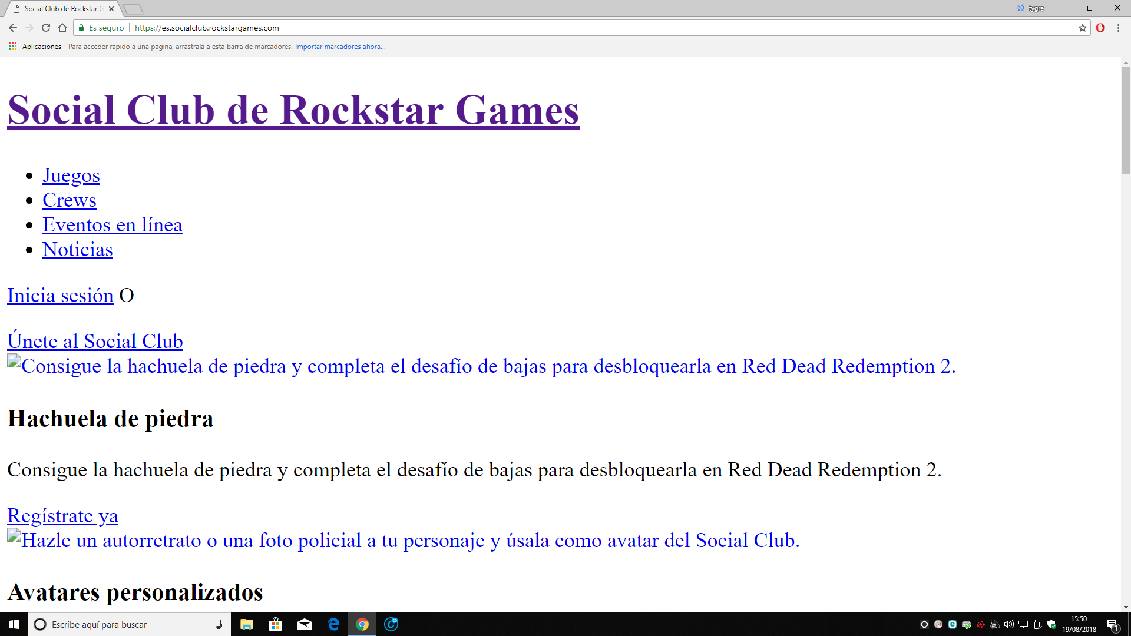
Task: Open the Aplicaciones apps shortcut
Action: tap(35, 47)
